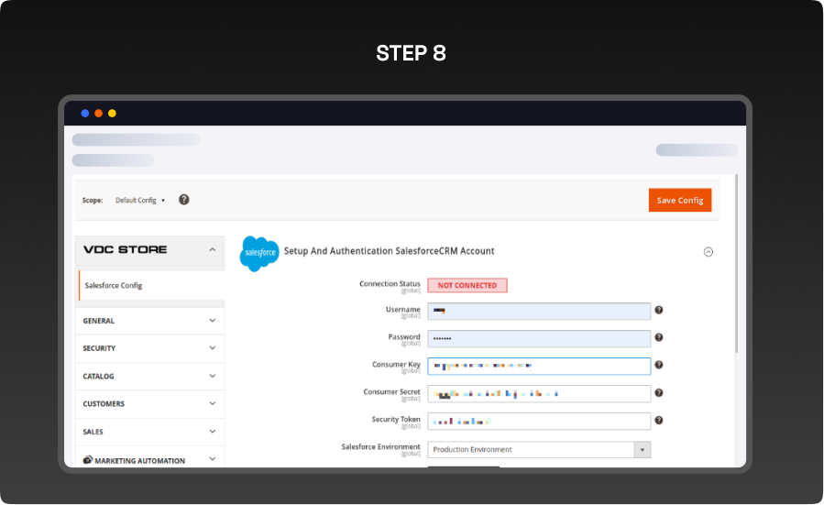824x505 pixels.
Task: Click the page's vertical scrollbar
Action: [736, 266]
